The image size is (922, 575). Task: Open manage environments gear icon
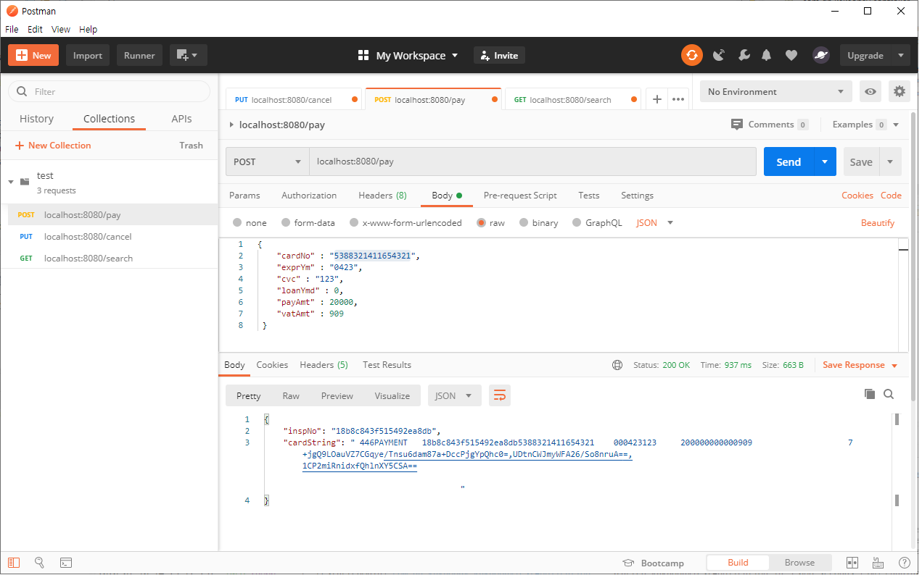click(x=900, y=91)
